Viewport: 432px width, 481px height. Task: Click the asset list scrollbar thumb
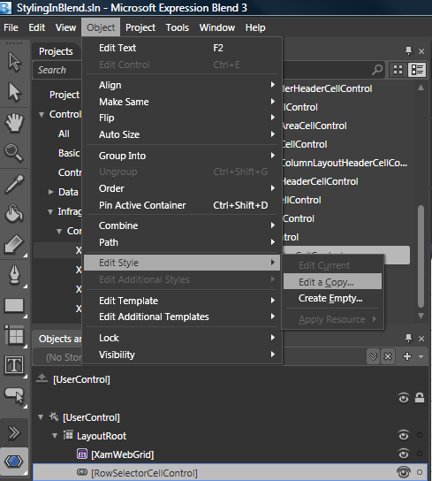421,256
